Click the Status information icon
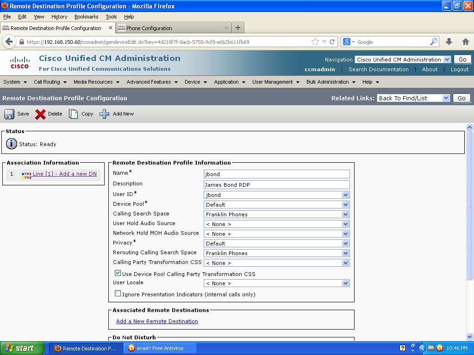The height and width of the screenshot is (355, 474). tap(12, 144)
